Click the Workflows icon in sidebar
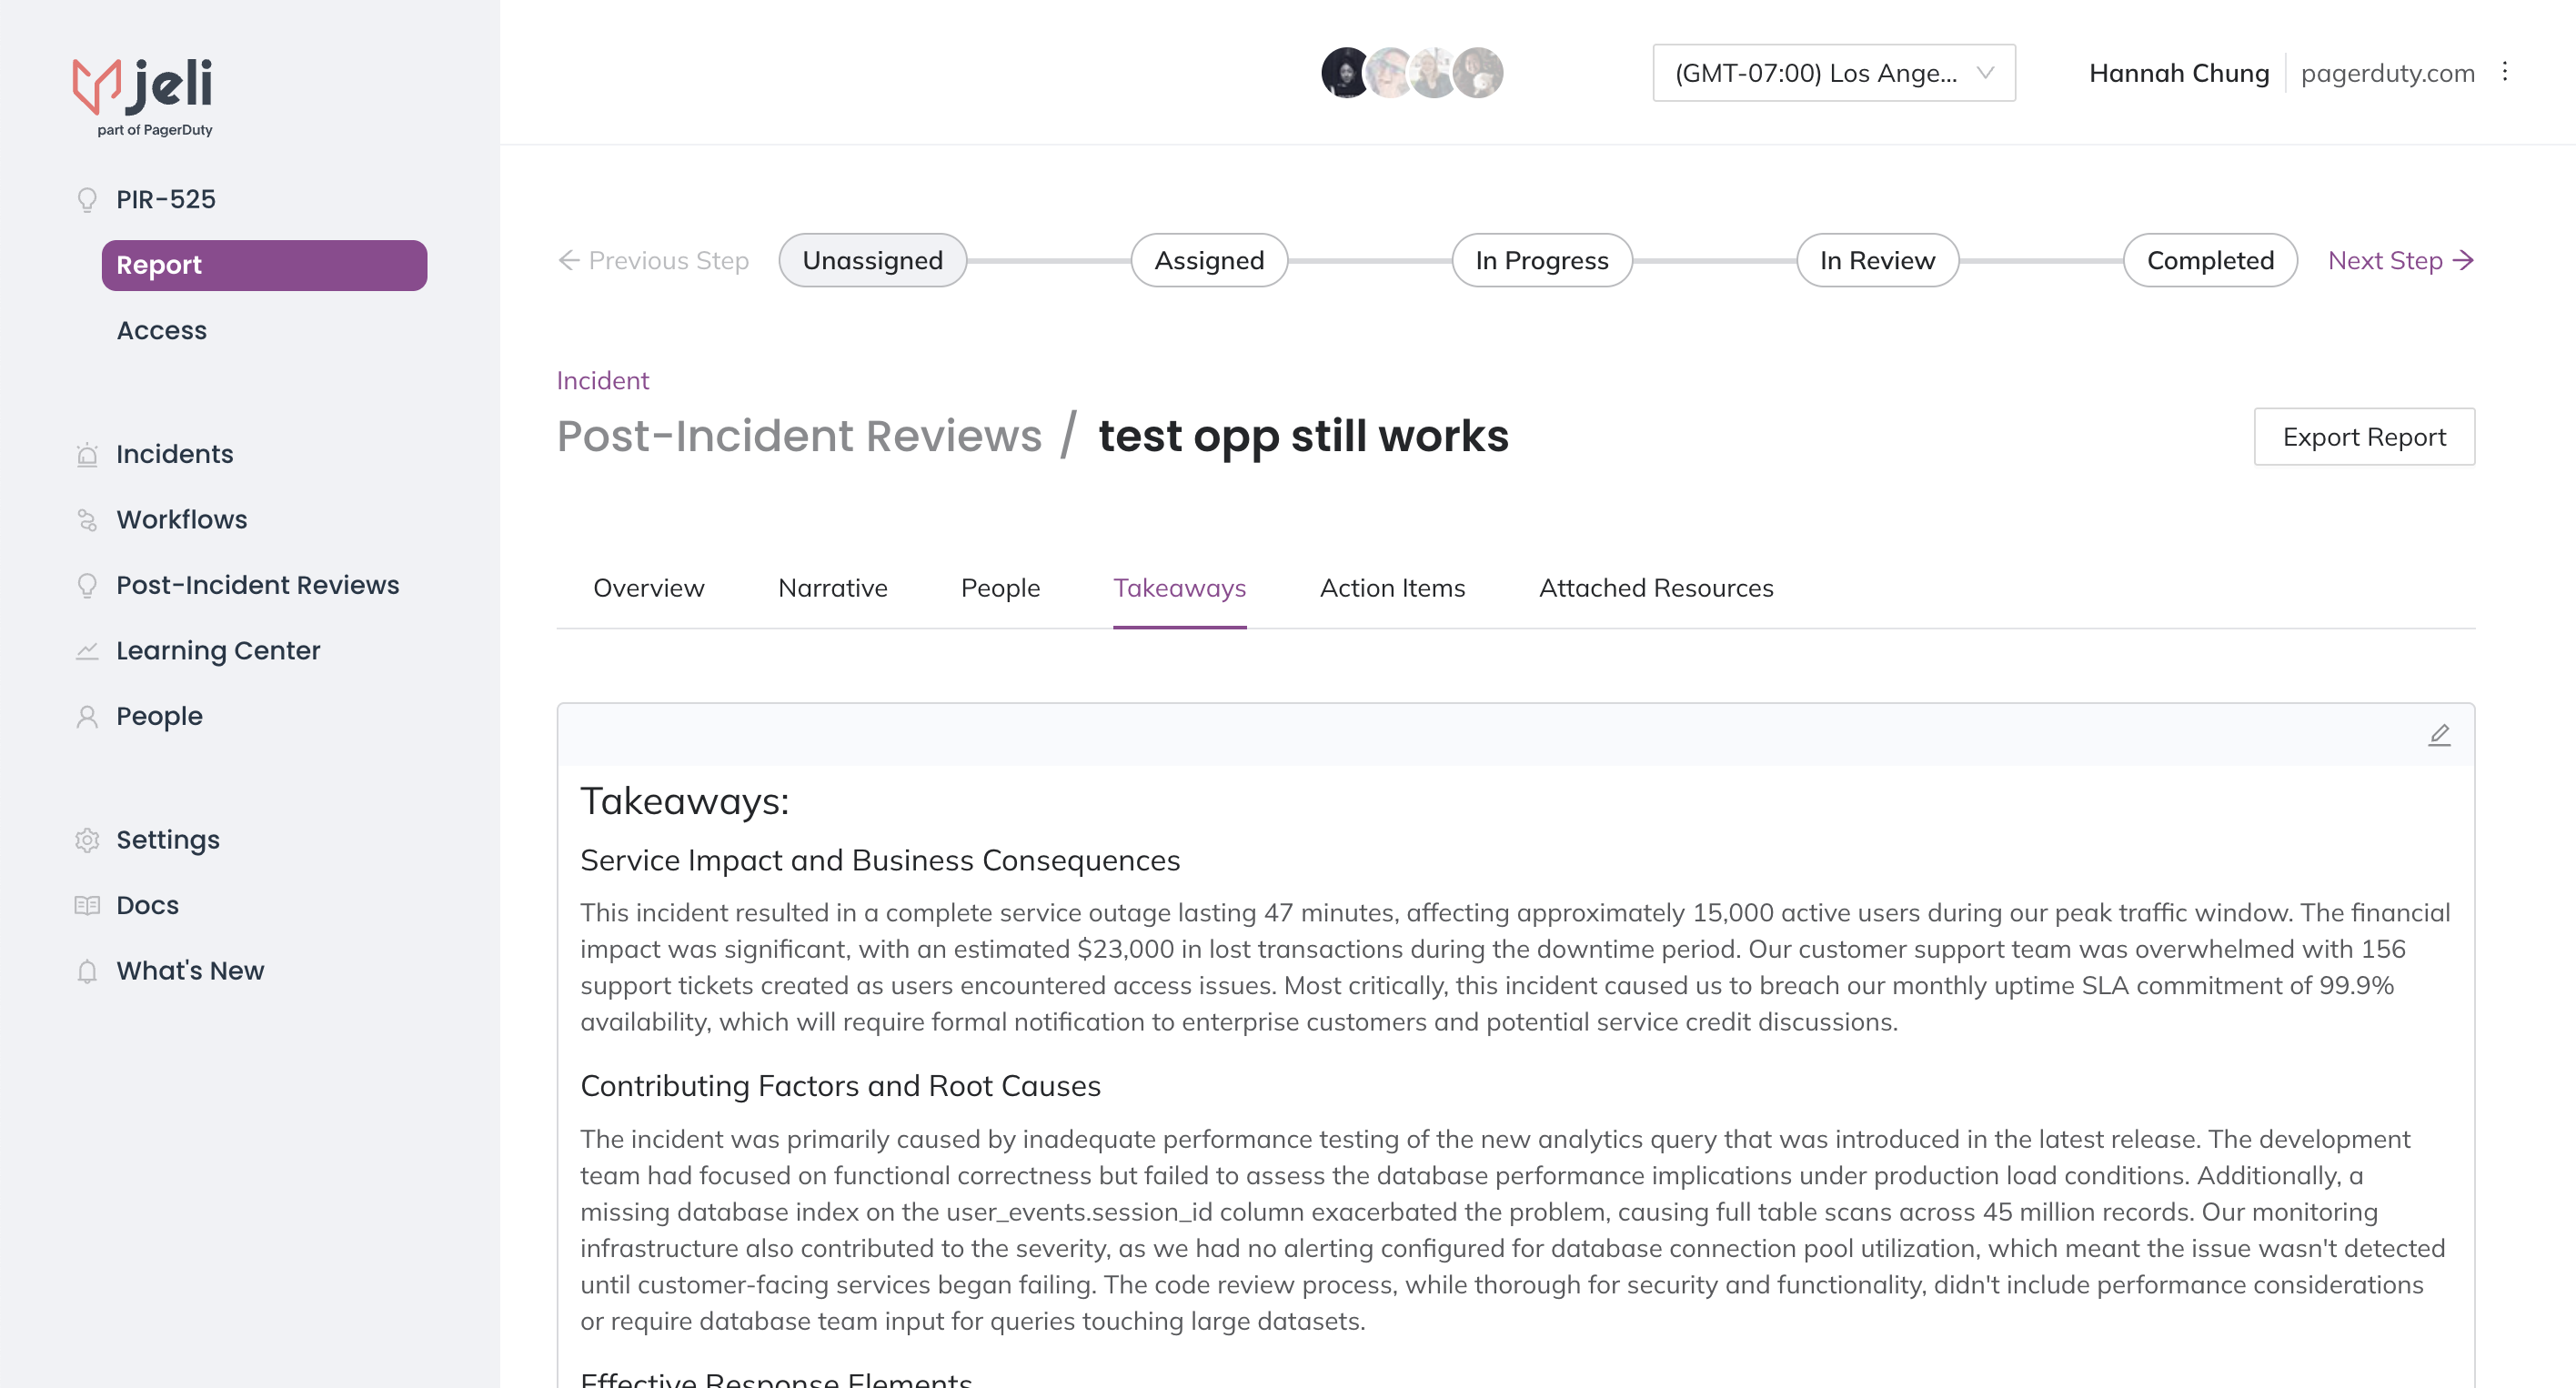 87,520
